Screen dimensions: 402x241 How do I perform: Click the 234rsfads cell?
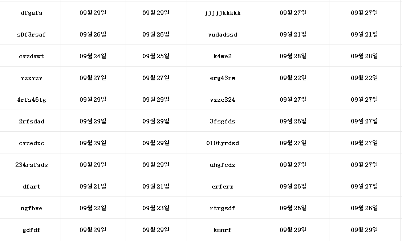pyautogui.click(x=32, y=165)
